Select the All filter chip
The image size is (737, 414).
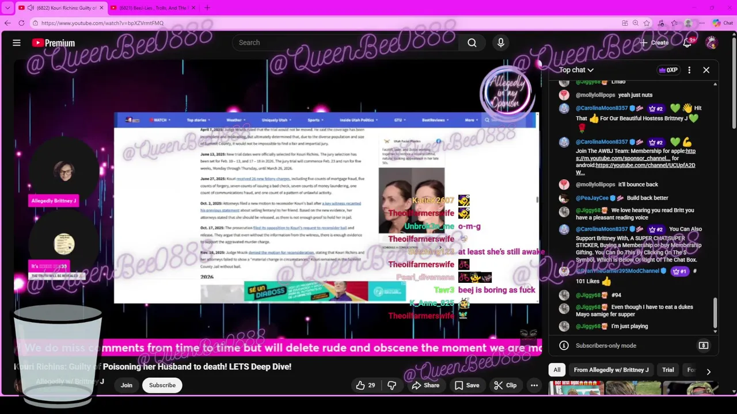pos(557,370)
